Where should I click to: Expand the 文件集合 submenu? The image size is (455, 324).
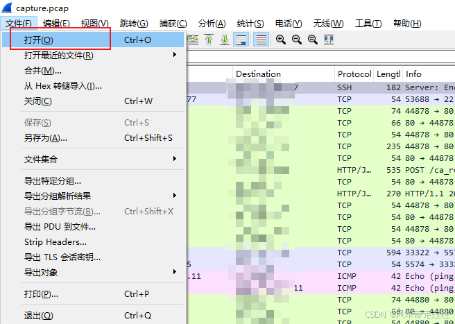[93, 159]
